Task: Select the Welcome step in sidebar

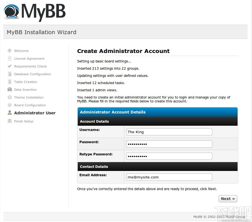Action: [x=21, y=51]
